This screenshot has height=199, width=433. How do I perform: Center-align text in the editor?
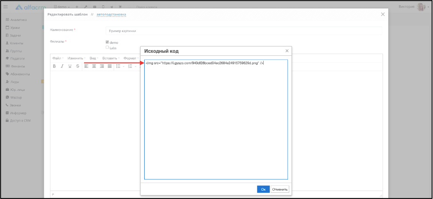tap(94, 66)
